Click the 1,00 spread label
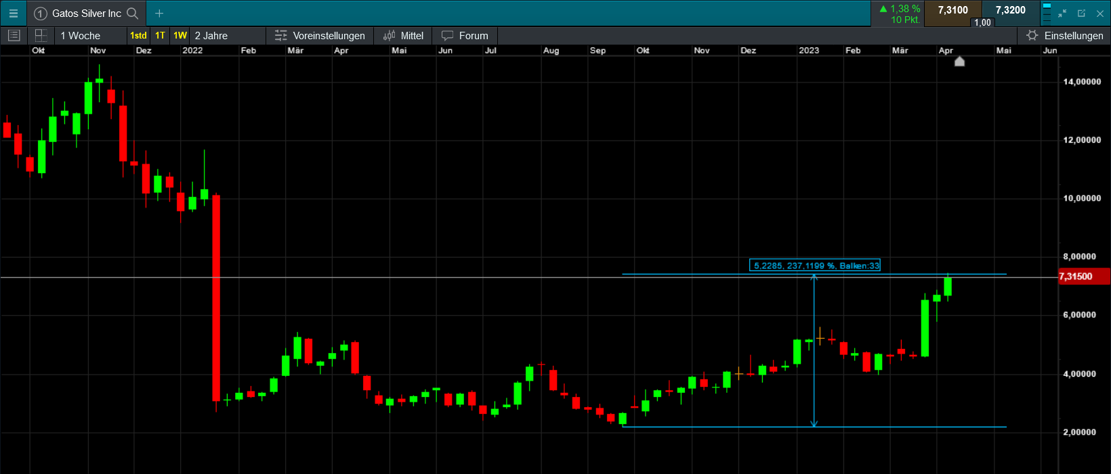Image resolution: width=1111 pixels, height=474 pixels. click(982, 22)
